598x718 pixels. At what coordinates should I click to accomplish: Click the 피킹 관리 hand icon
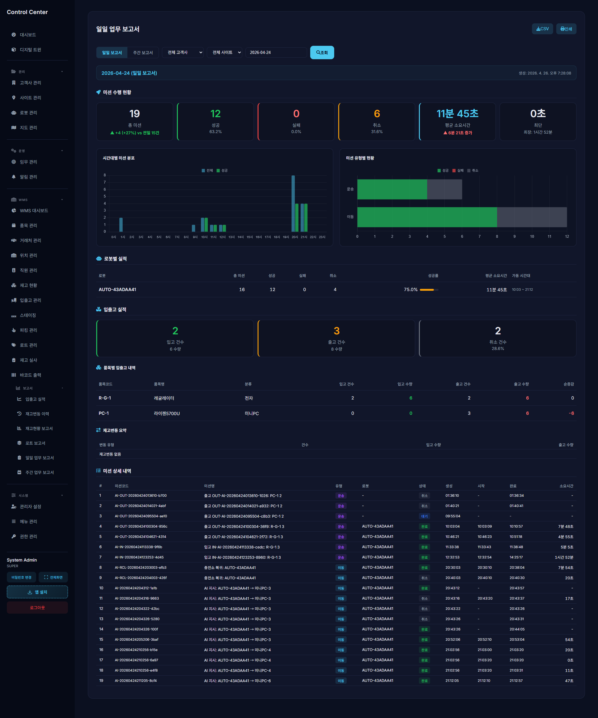pos(14,330)
